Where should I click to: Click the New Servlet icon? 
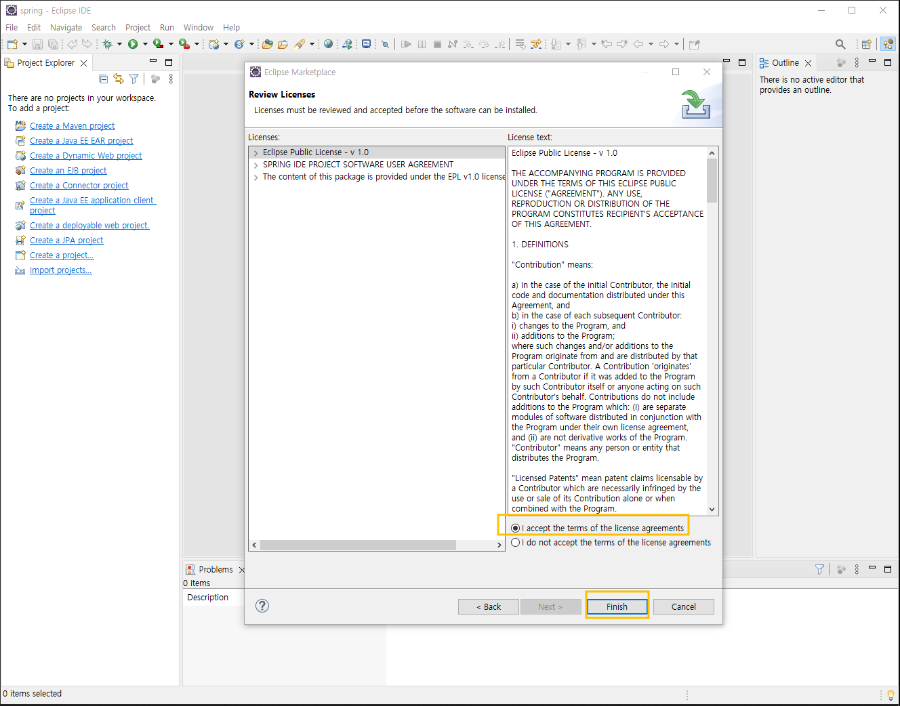coord(239,44)
